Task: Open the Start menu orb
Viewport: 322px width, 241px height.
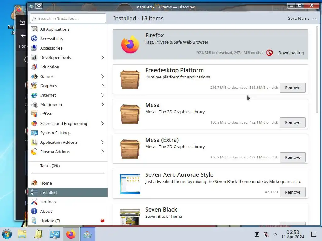Action: (x=7, y=234)
